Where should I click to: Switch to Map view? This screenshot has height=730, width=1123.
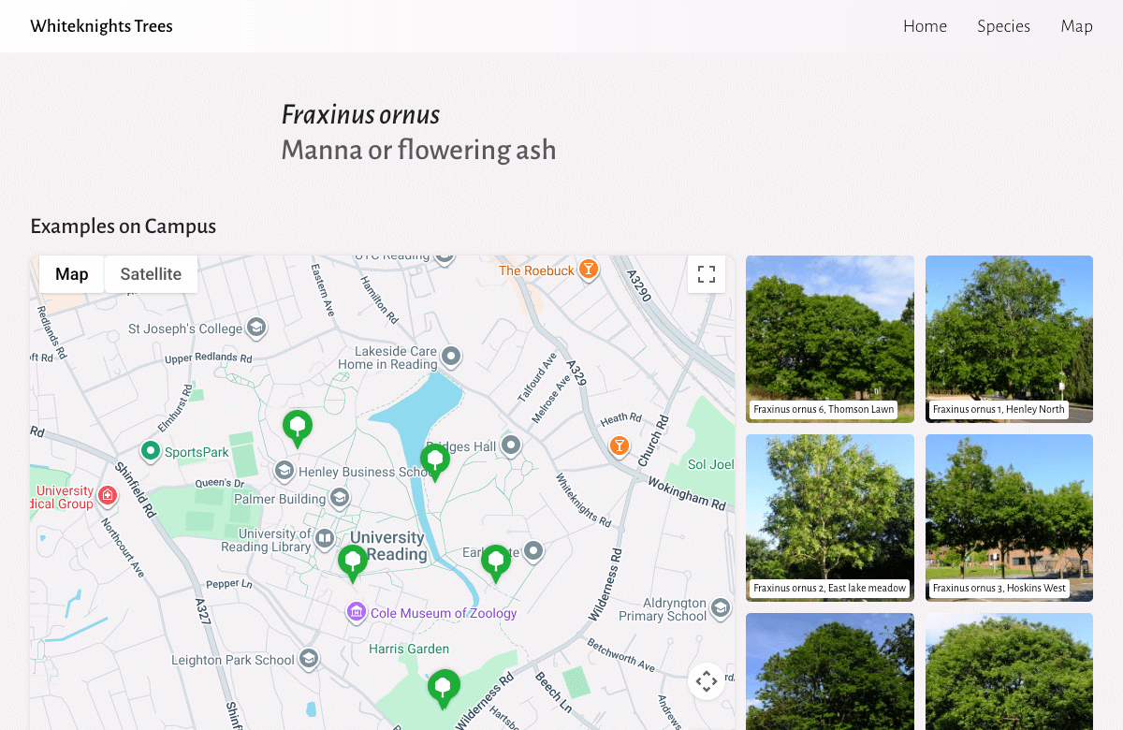pos(71,273)
